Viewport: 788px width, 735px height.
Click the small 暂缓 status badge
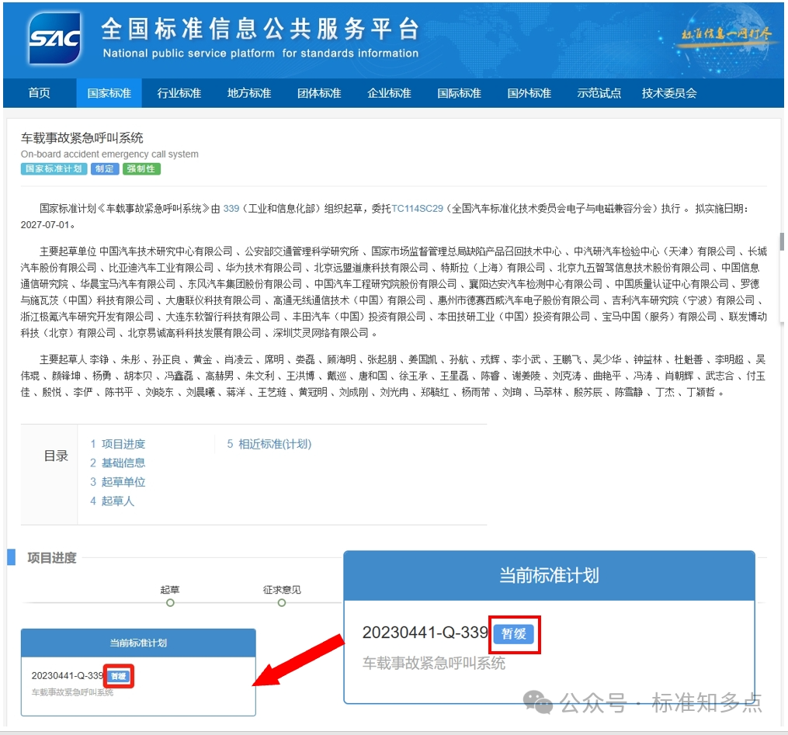[120, 676]
